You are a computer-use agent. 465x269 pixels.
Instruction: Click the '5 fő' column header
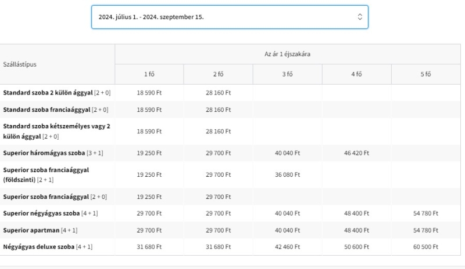pyautogui.click(x=425, y=74)
